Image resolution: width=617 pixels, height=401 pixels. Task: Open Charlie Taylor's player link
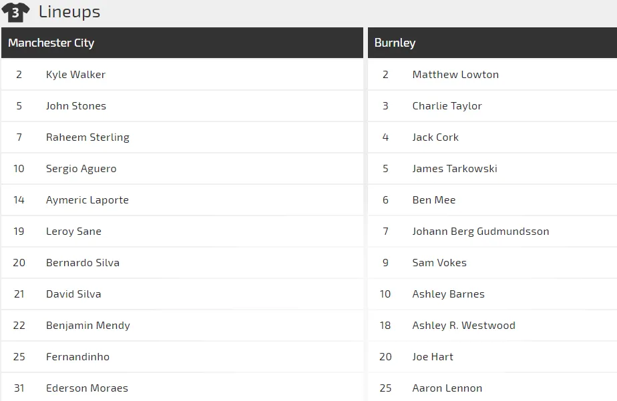click(x=447, y=106)
